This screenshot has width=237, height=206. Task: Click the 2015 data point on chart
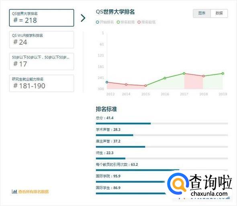pyautogui.click(x=145, y=86)
